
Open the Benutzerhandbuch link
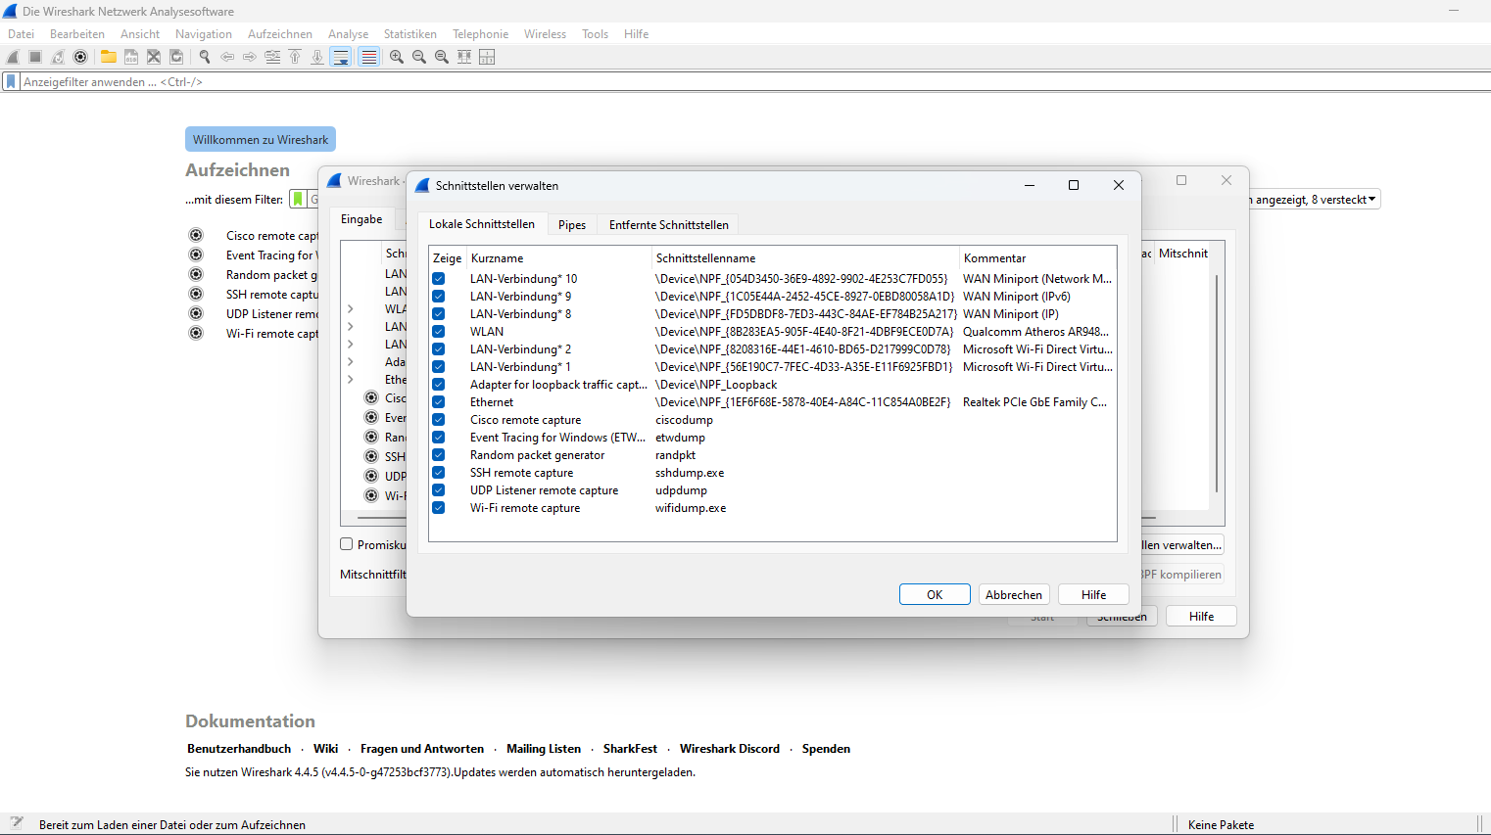(x=239, y=749)
